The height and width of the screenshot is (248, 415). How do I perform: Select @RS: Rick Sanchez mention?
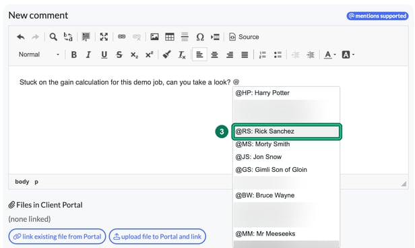point(286,131)
